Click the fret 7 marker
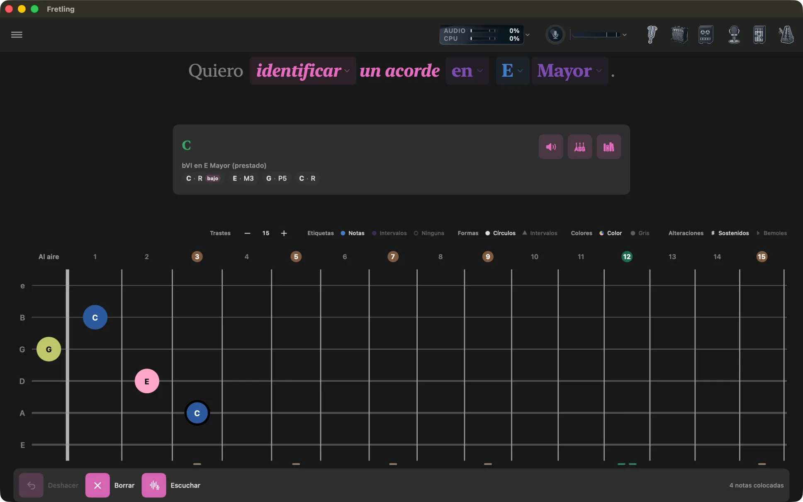803x502 pixels. (393, 257)
